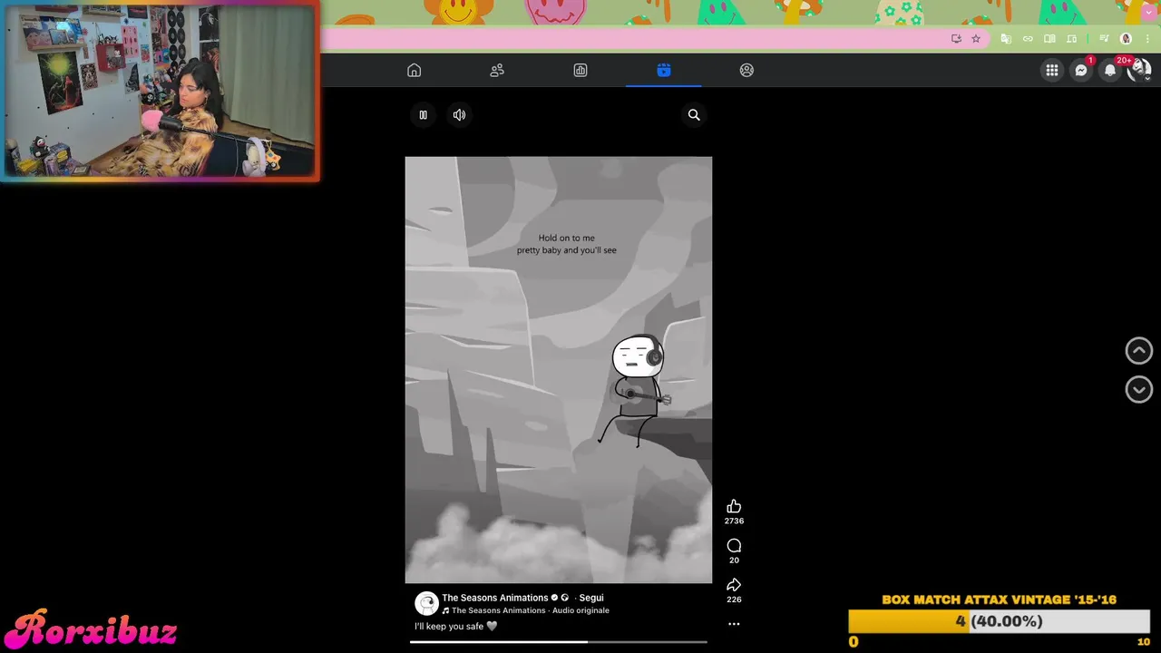Screen dimensions: 1161x653
Task: Click the 2736 likes count
Action: click(734, 521)
